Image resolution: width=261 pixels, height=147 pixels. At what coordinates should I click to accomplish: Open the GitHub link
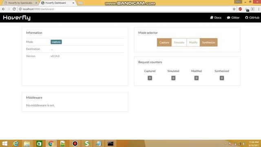(252, 18)
